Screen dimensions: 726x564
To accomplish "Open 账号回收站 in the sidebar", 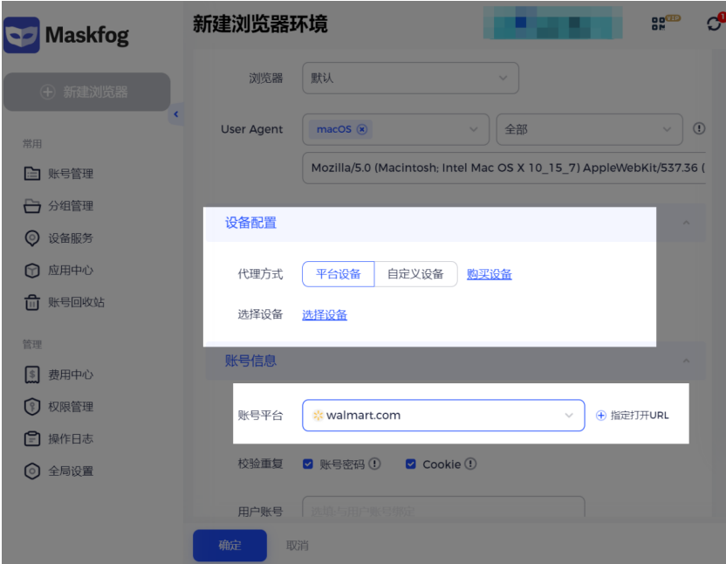I will (76, 302).
